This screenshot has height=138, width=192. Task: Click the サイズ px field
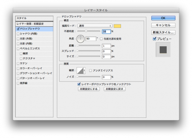(106, 57)
